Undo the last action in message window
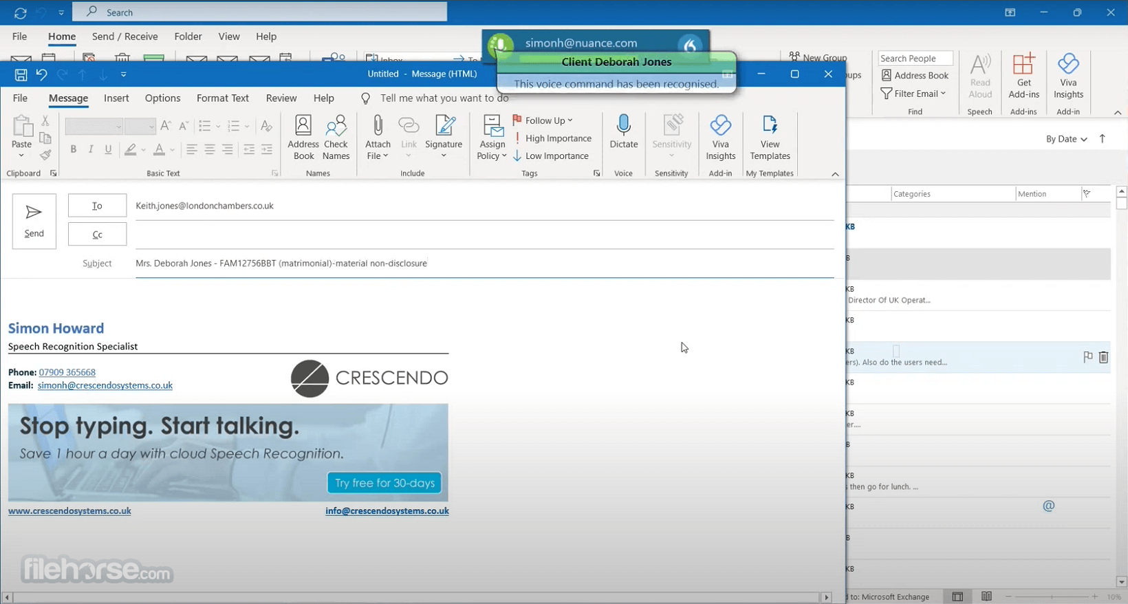Screen dimensions: 1128x604 click(x=41, y=74)
